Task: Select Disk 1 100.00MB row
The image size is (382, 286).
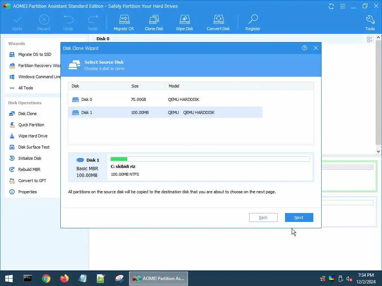Action: tap(165, 112)
